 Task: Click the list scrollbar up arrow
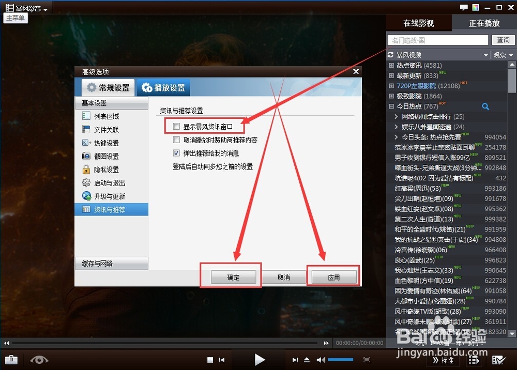pos(512,65)
